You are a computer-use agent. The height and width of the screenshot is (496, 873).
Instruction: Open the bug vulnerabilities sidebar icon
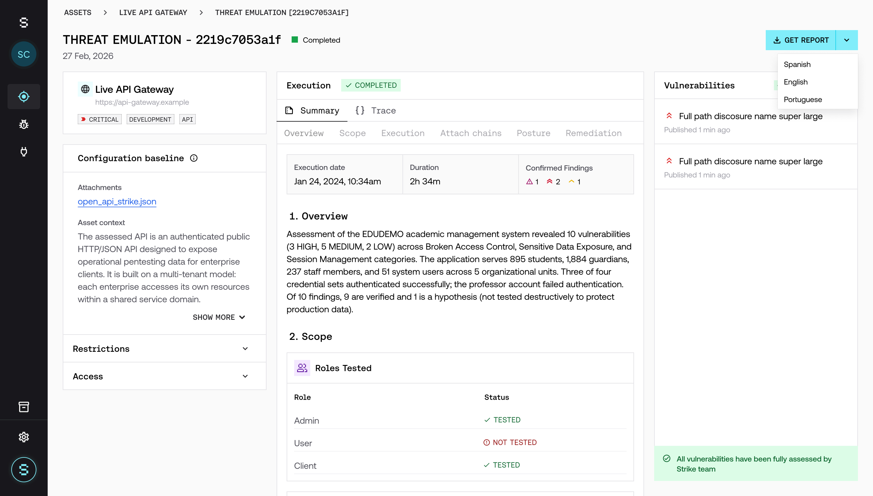pyautogui.click(x=24, y=124)
